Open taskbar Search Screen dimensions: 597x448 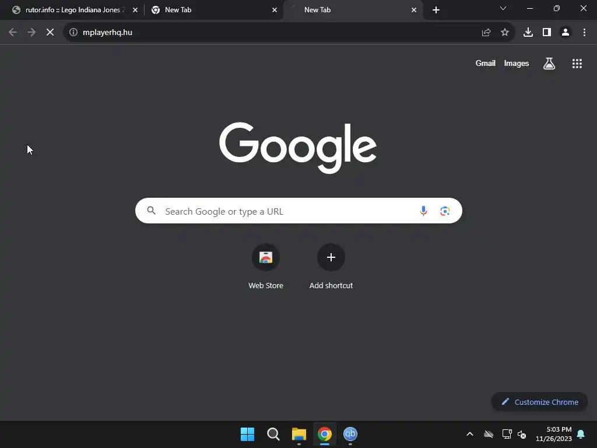(273, 434)
